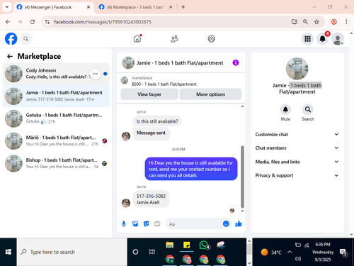Expand Customize chat section
Image resolution: width=354 pixels, height=266 pixels.
click(297, 135)
